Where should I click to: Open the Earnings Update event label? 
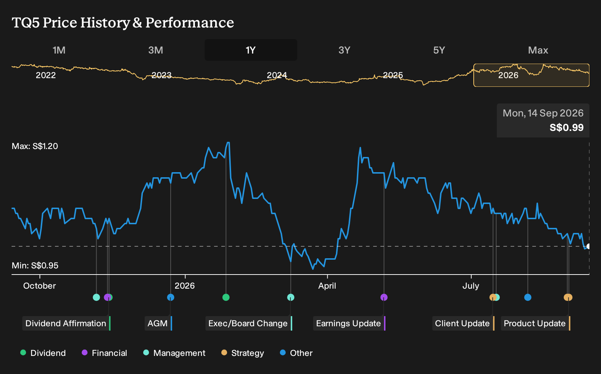[x=349, y=323]
